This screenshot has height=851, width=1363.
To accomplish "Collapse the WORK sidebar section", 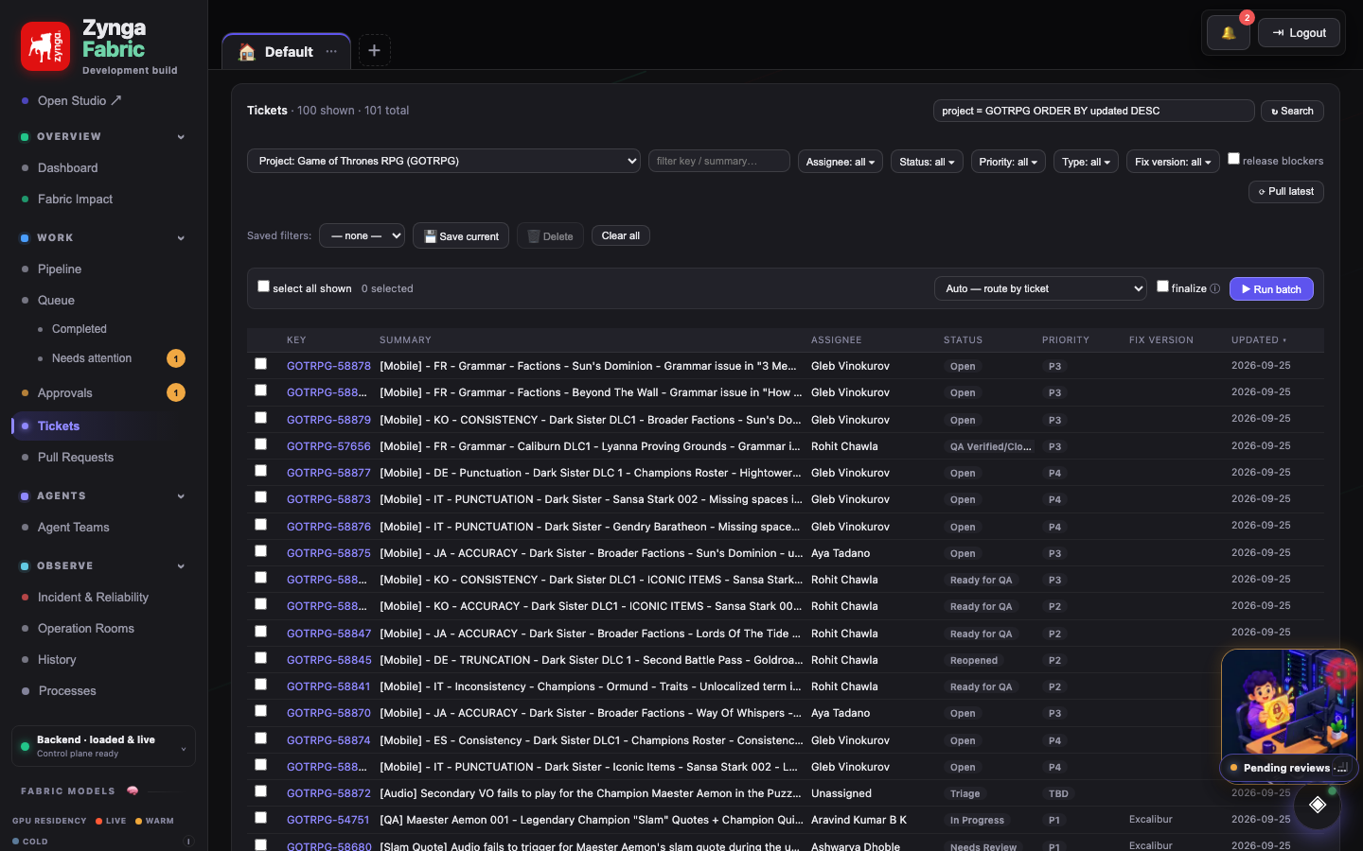I will click(181, 238).
